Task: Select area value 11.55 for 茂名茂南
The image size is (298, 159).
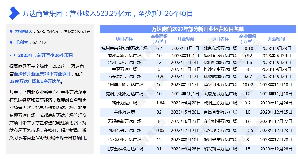Action: click(248, 131)
